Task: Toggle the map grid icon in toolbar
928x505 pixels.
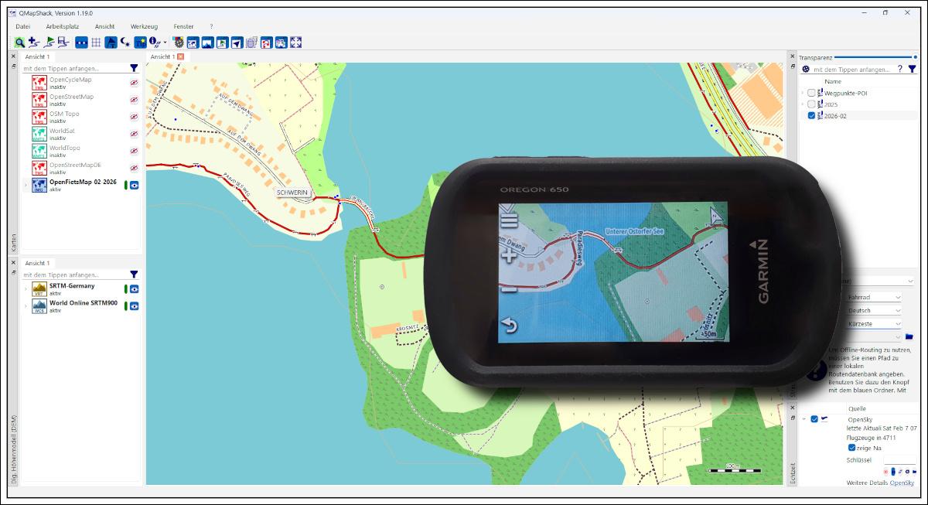Action: point(97,43)
